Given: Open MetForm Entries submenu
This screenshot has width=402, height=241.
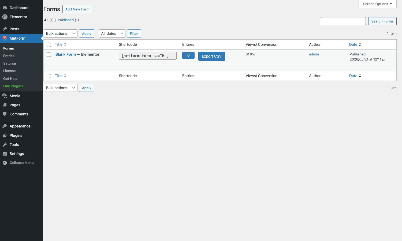Looking at the screenshot, I should tap(9, 56).
